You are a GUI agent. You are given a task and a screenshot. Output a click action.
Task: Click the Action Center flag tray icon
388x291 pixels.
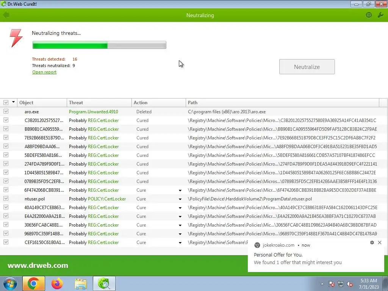(x=332, y=284)
